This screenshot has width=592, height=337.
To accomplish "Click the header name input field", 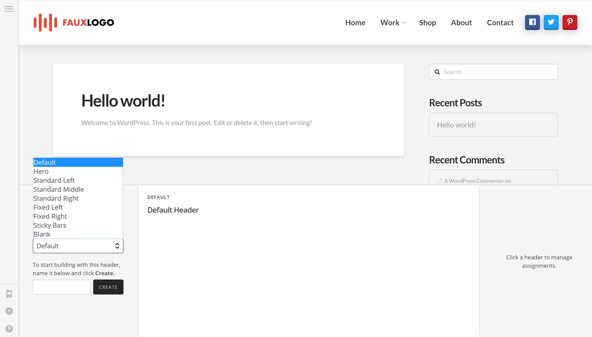I will 62,287.
